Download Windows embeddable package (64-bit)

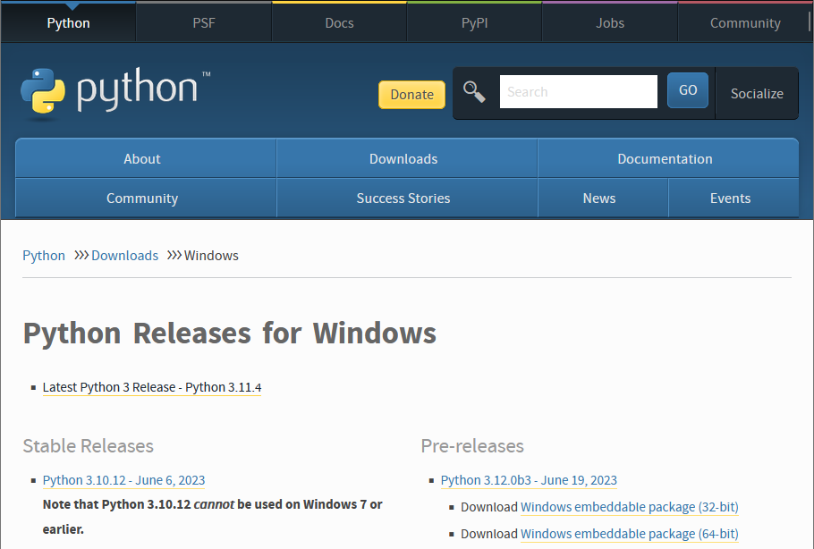[629, 534]
